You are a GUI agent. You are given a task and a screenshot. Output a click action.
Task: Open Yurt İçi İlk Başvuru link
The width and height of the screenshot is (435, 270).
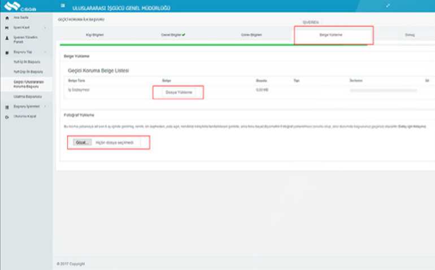click(28, 62)
